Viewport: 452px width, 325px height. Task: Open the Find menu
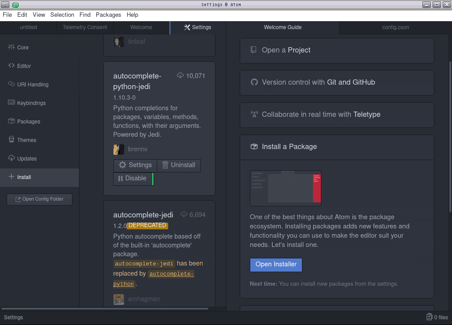click(85, 15)
